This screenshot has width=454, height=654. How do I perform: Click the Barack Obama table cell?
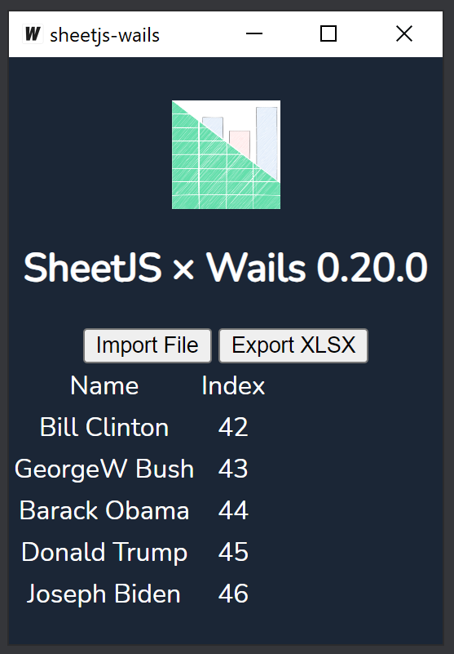point(104,511)
